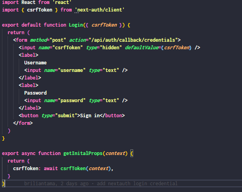Click the 'export default function' default keyword
Screen dimensions: 242x192
[31, 25]
